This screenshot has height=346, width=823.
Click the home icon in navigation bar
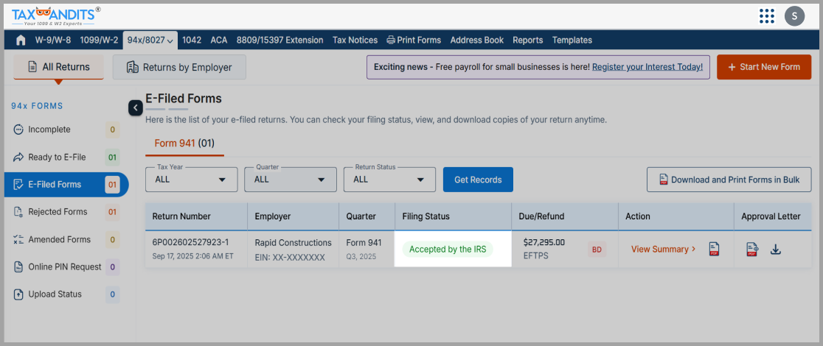(x=21, y=40)
